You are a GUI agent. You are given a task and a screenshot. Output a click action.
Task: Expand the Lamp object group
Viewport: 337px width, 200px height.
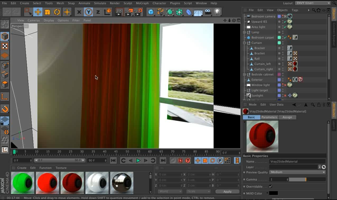click(245, 32)
